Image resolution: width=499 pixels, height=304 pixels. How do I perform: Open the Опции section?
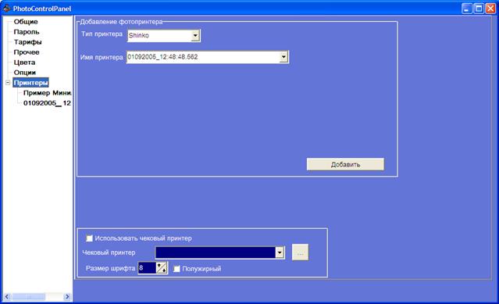click(x=24, y=73)
